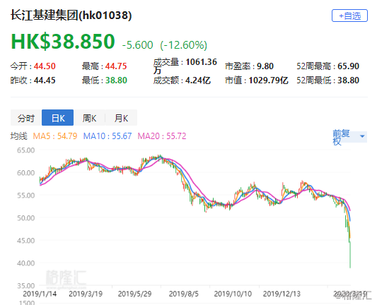Viewport: 377px width, 305px height.
Task: Click the final long green candlestick
Action: pos(350,254)
